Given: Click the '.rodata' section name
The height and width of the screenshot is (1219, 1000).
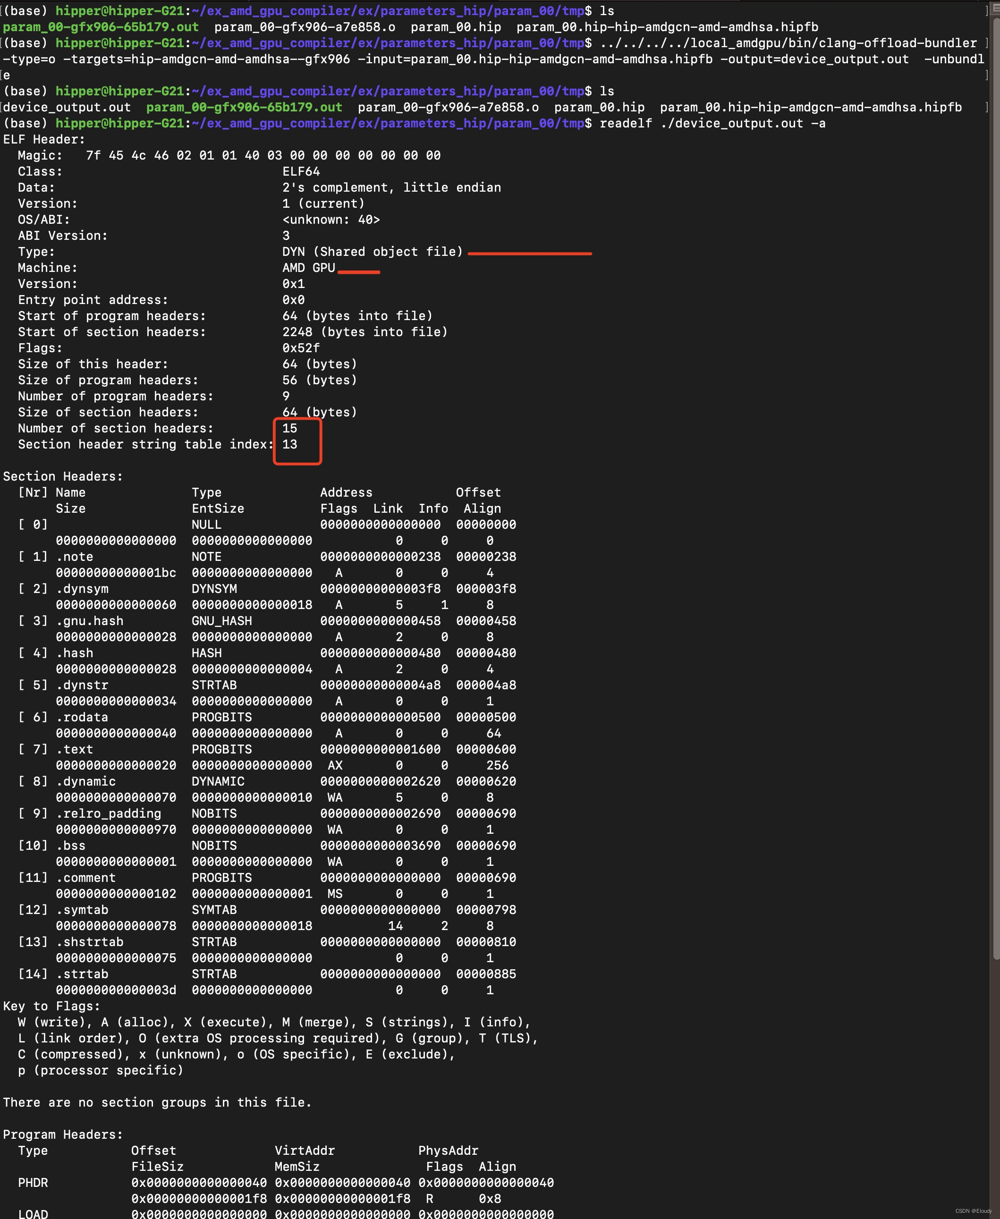Looking at the screenshot, I should click(x=82, y=718).
